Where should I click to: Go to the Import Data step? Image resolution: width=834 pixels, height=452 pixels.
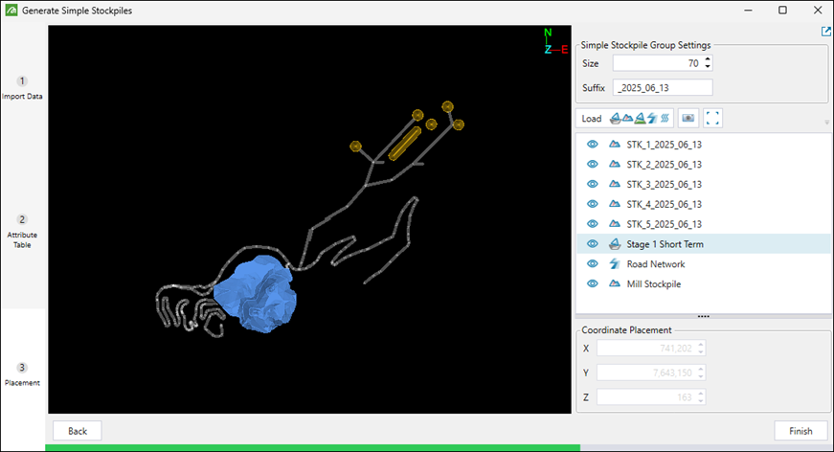22,88
